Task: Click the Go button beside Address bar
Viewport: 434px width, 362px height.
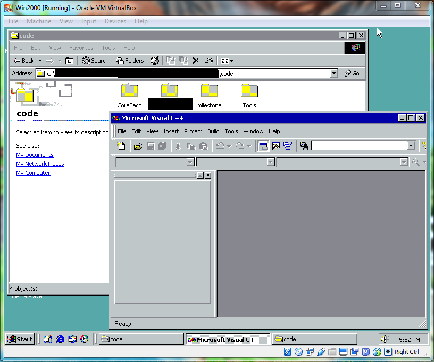Action: pyautogui.click(x=352, y=73)
